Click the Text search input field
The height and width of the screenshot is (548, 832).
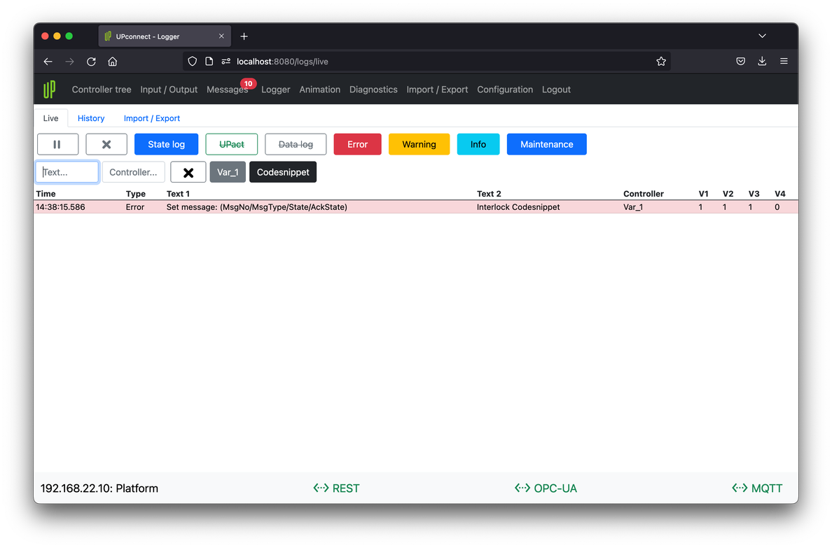point(67,171)
